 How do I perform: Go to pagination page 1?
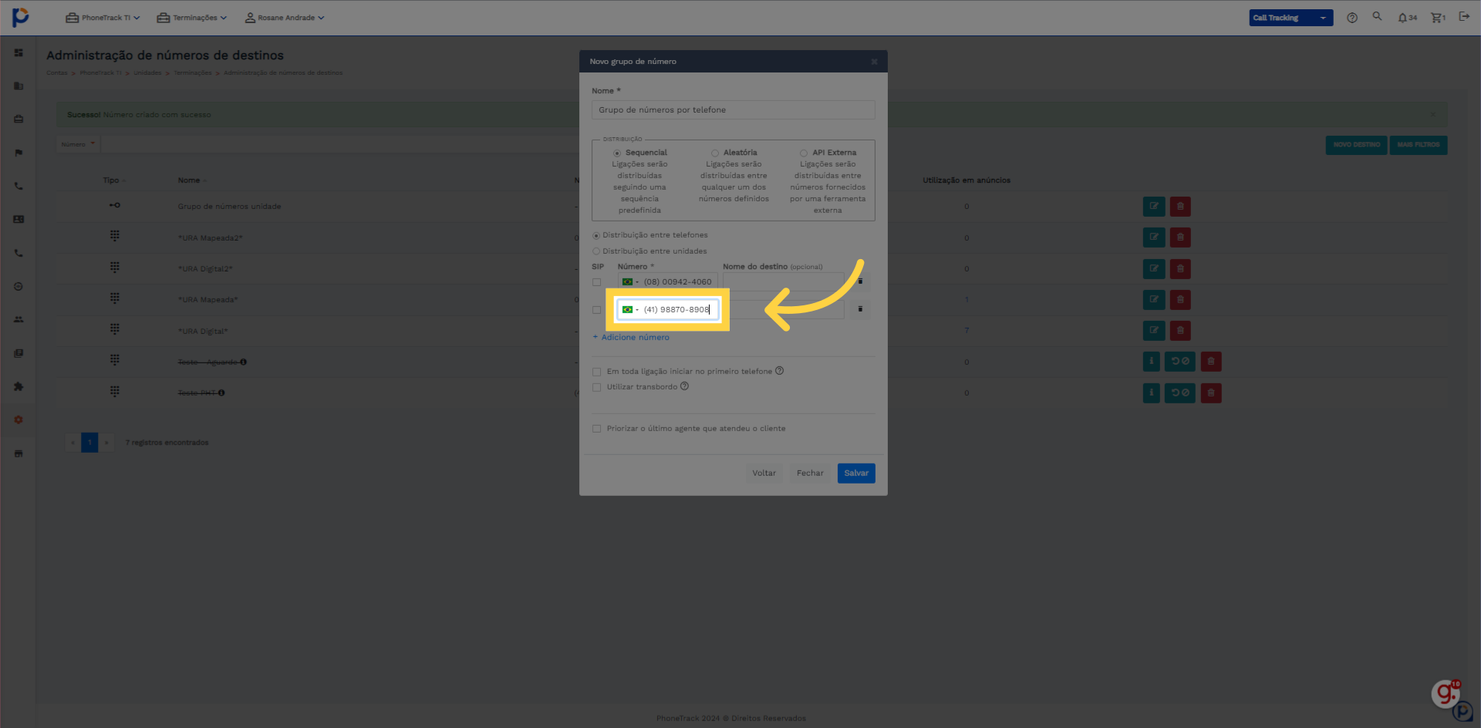point(89,443)
